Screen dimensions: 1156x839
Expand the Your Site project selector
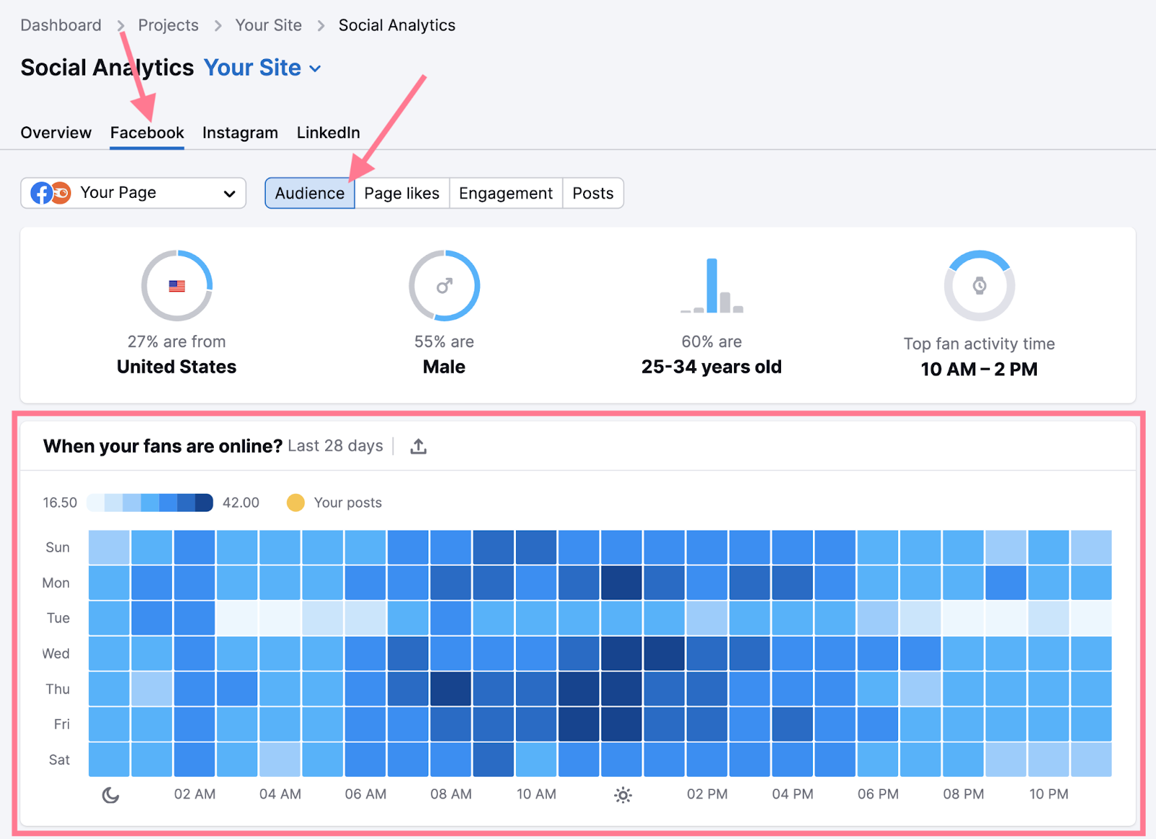click(263, 68)
